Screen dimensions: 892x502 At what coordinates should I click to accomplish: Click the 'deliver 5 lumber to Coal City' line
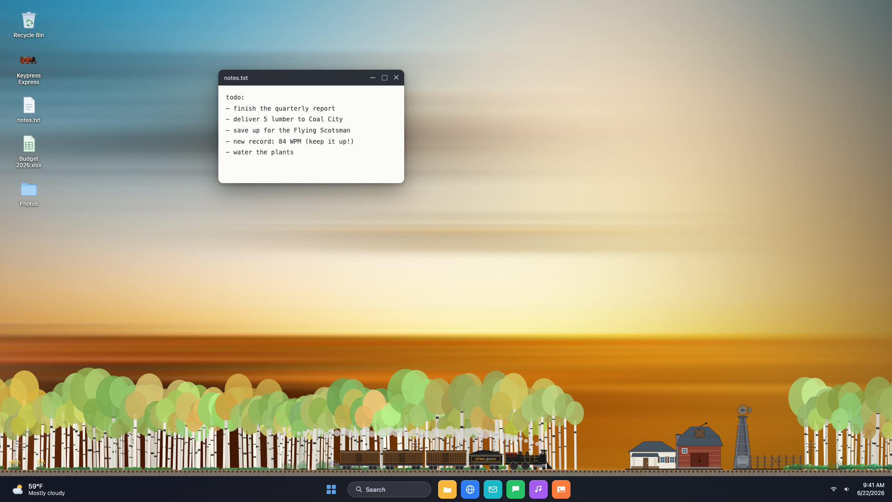tap(284, 119)
